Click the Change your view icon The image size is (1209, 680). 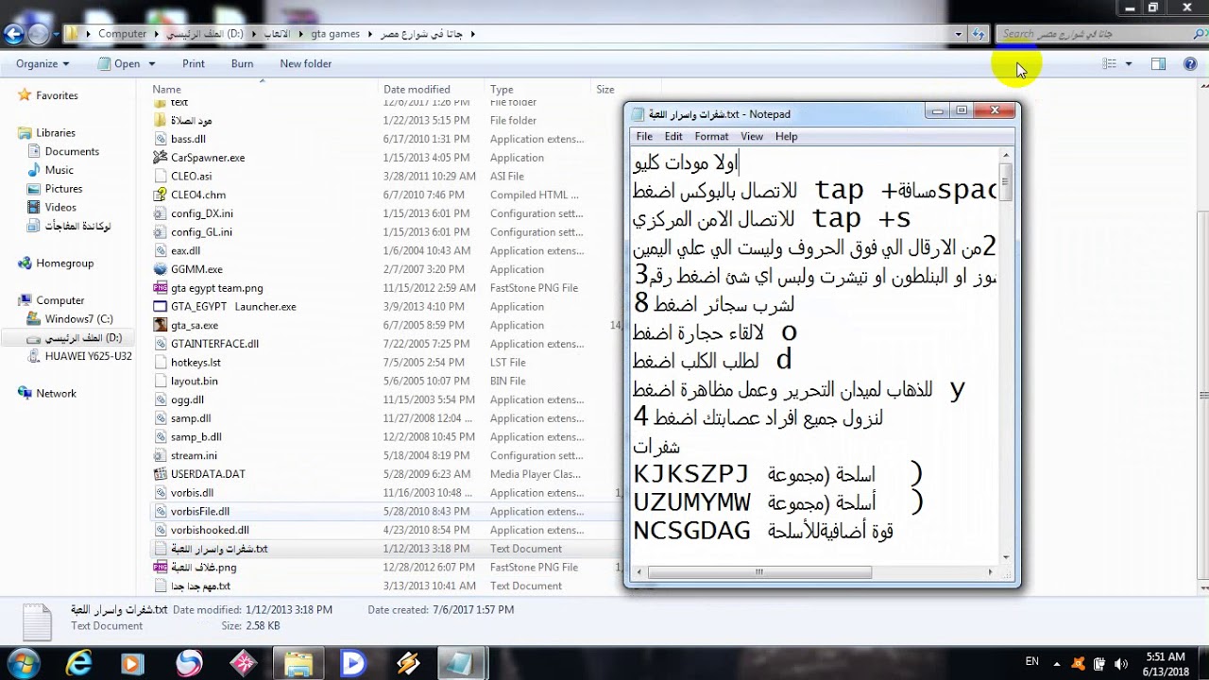click(1110, 63)
